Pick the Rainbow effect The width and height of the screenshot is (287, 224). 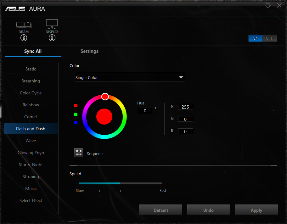[31, 105]
